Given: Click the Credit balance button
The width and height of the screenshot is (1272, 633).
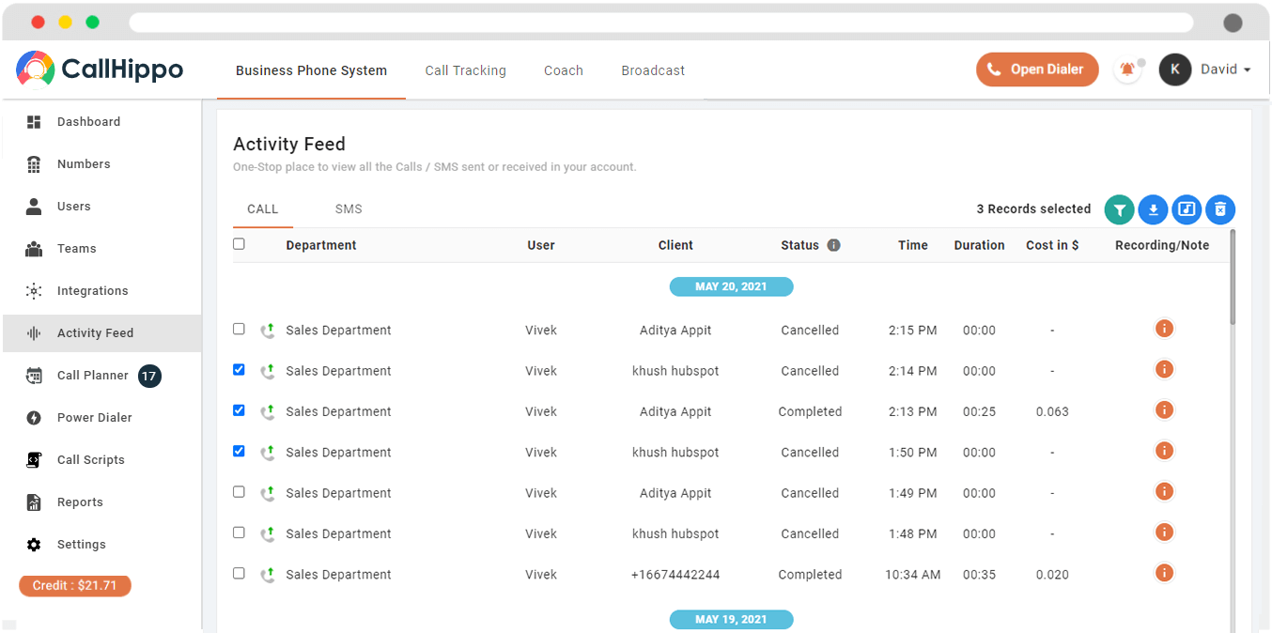Looking at the screenshot, I should pos(75,586).
